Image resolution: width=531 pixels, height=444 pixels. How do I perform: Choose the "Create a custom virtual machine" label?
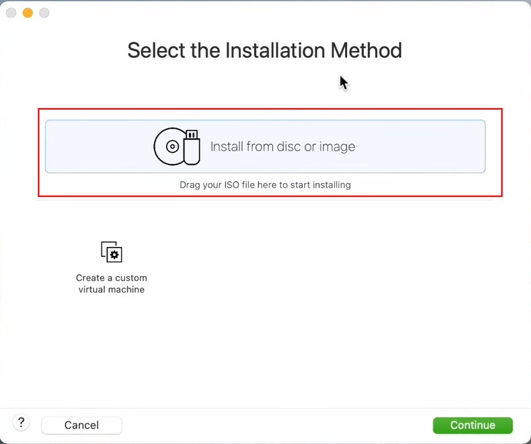click(x=112, y=283)
